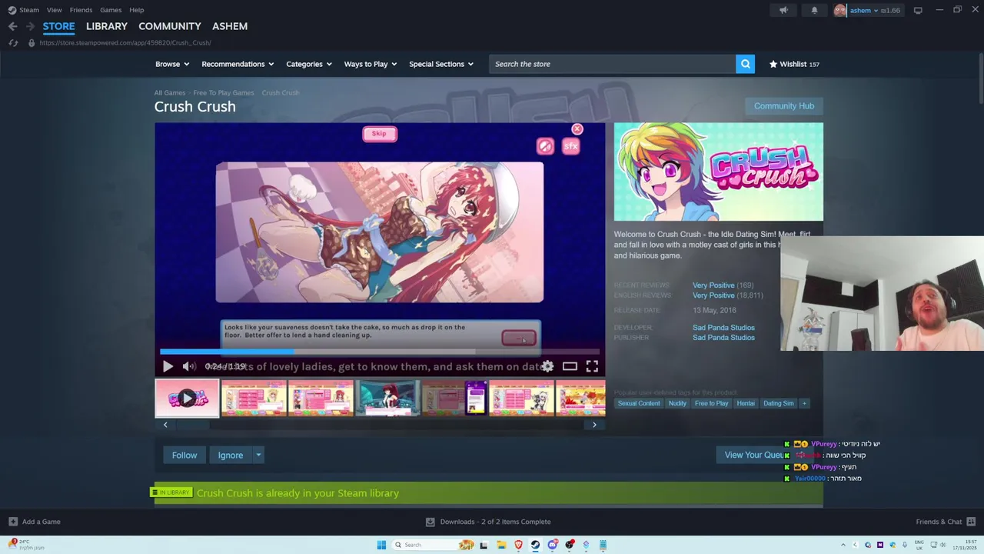984x554 pixels.
Task: Select the first trailer thumbnail
Action: point(187,398)
